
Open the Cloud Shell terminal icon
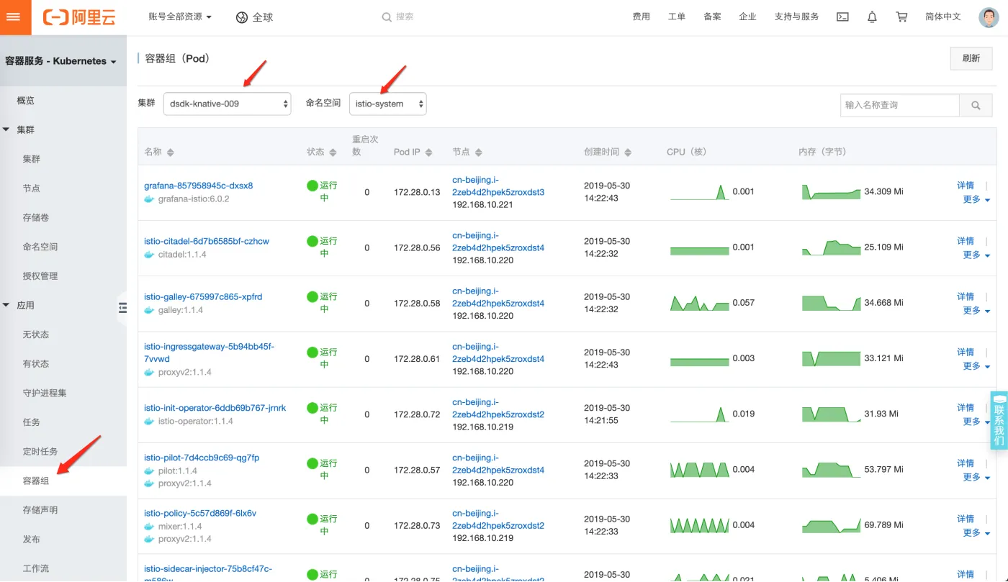[842, 17]
